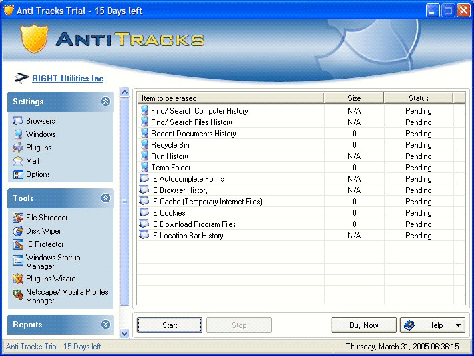Open the RIGHT Utilities Inc link
The height and width of the screenshot is (356, 474).
pyautogui.click(x=67, y=79)
